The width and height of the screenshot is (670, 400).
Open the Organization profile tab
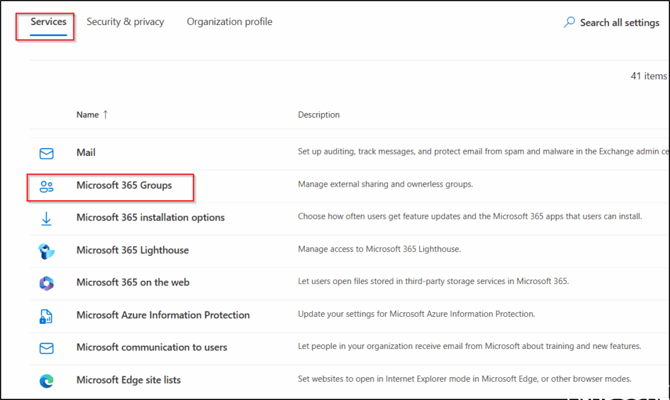229,22
